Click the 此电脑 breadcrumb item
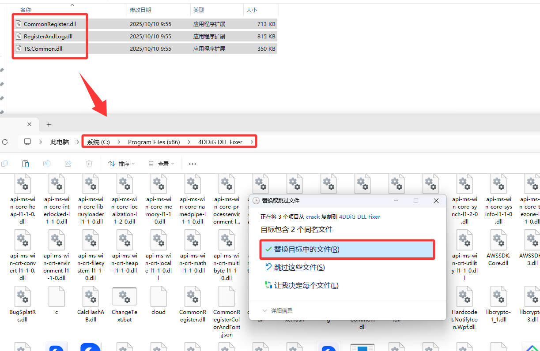540x351 pixels. [x=60, y=142]
